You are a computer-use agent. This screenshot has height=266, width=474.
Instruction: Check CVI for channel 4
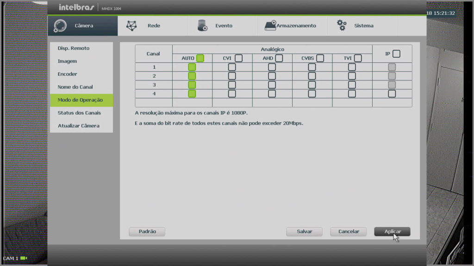tap(232, 94)
